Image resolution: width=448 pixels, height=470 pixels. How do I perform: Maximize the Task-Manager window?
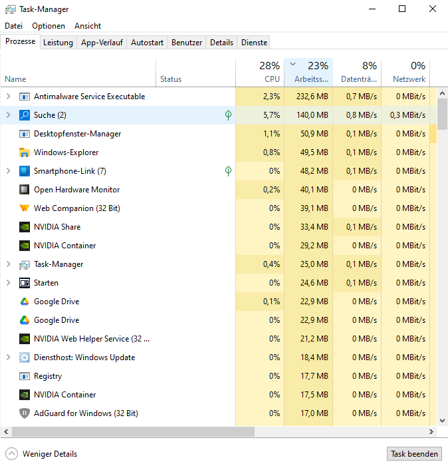click(402, 9)
